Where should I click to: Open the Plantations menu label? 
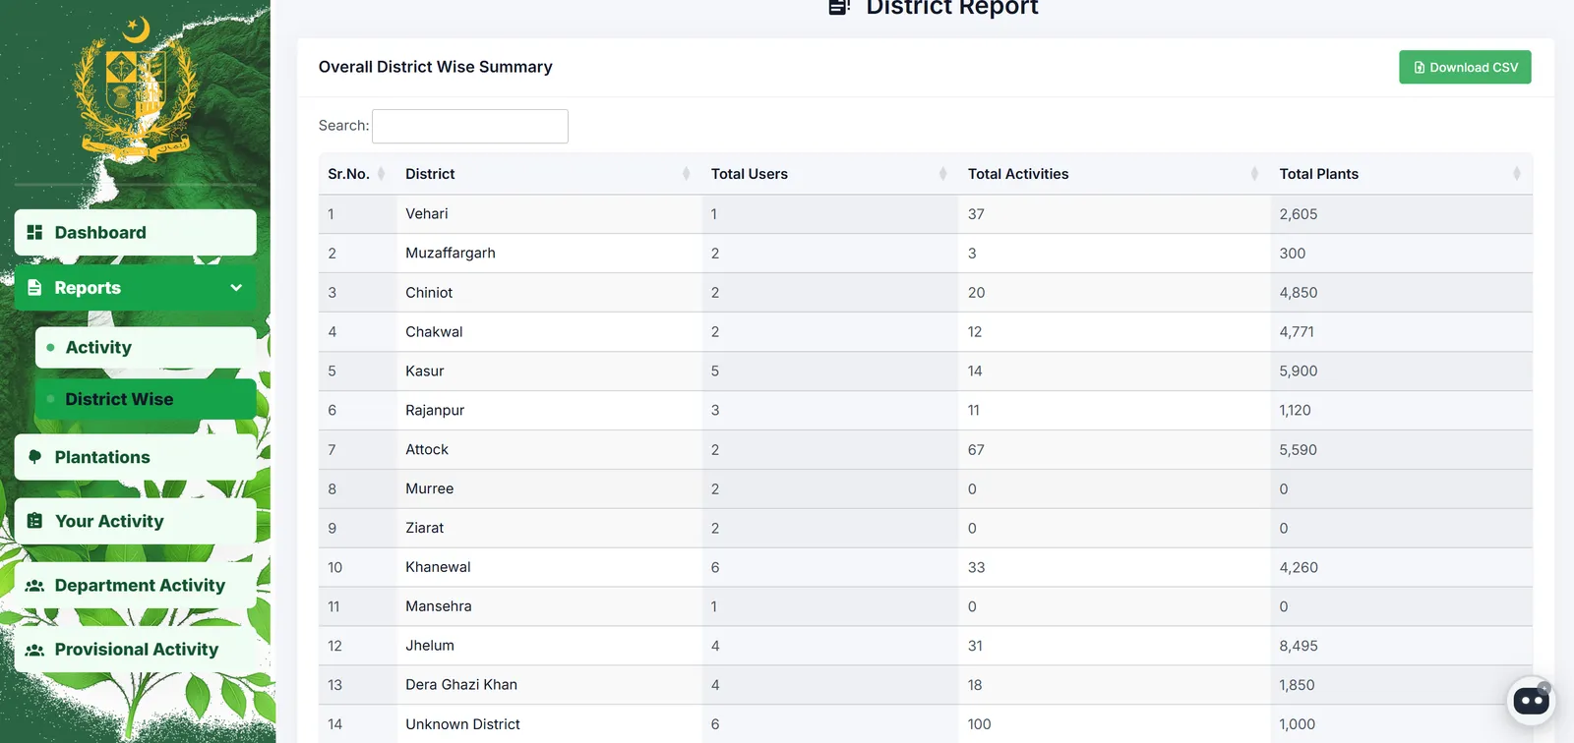102,457
